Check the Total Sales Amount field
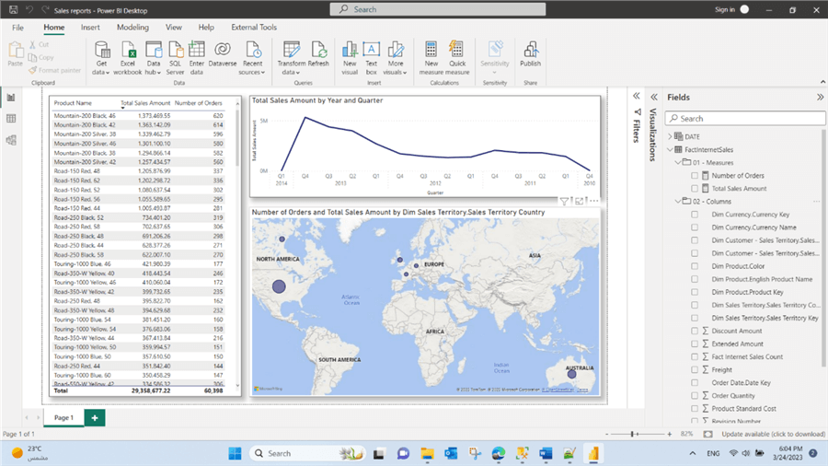This screenshot has height=466, width=828. 695,188
